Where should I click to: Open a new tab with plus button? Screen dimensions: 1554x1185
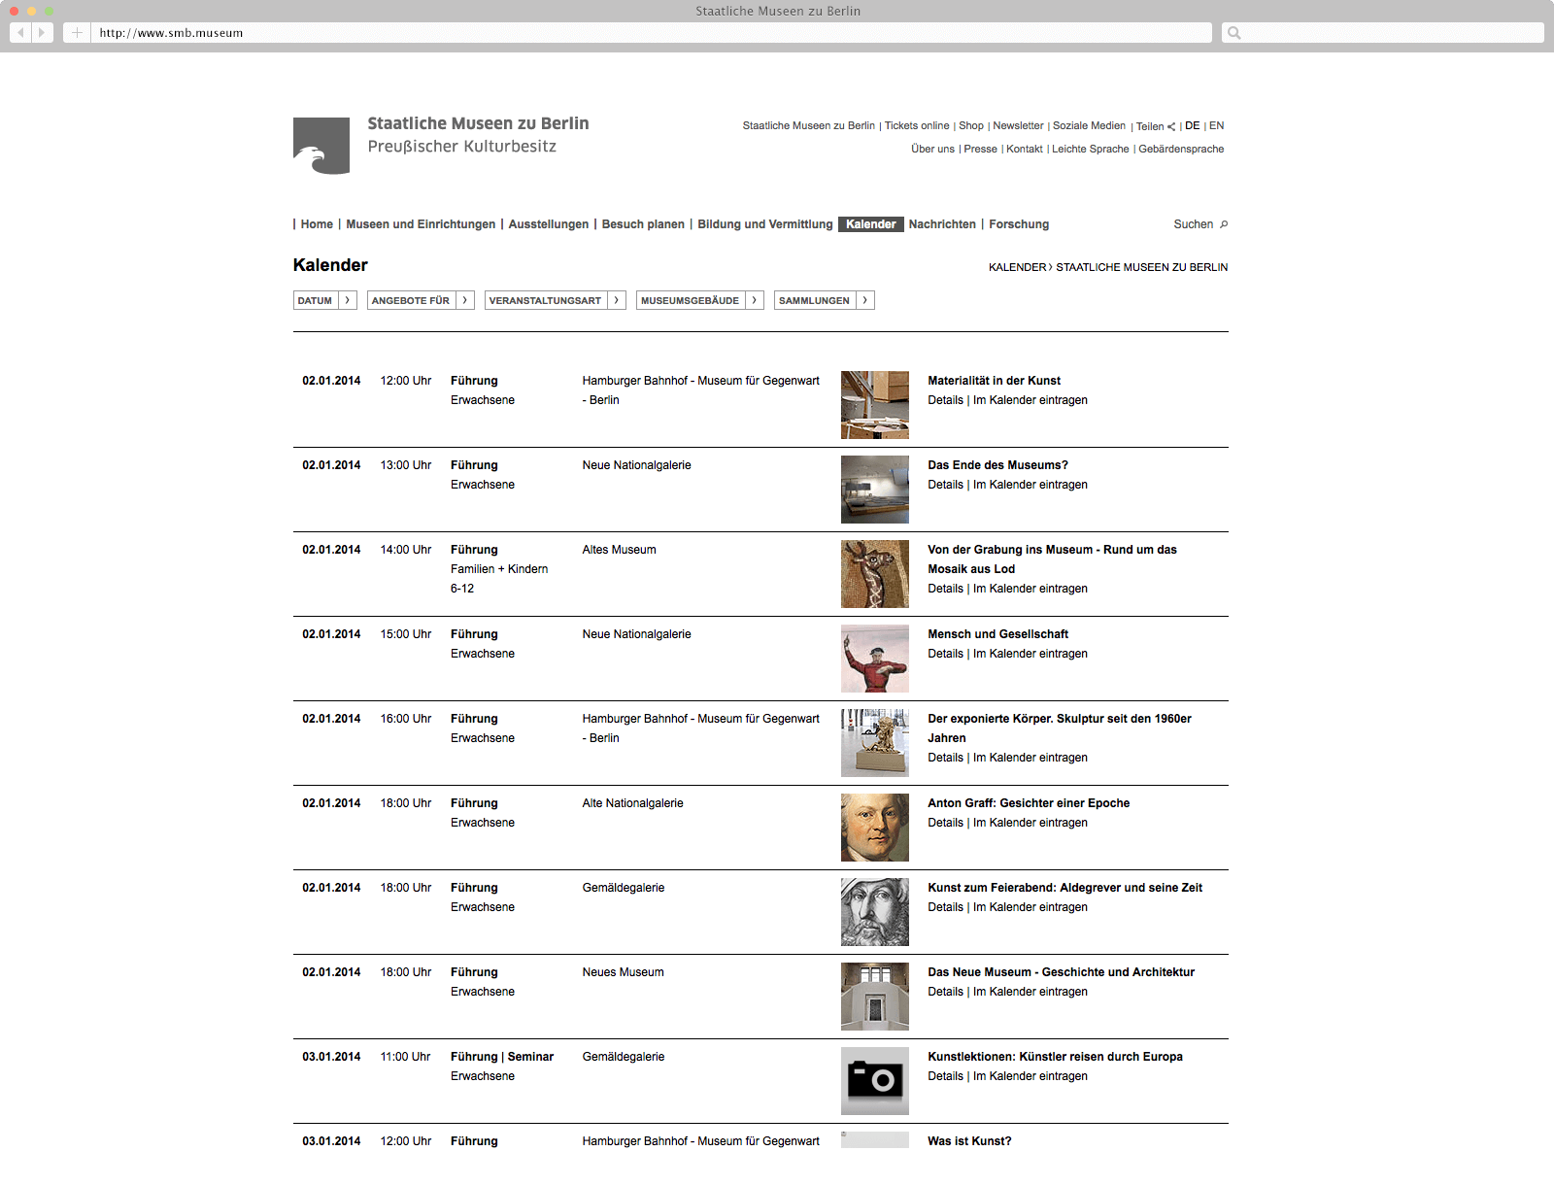pos(77,32)
